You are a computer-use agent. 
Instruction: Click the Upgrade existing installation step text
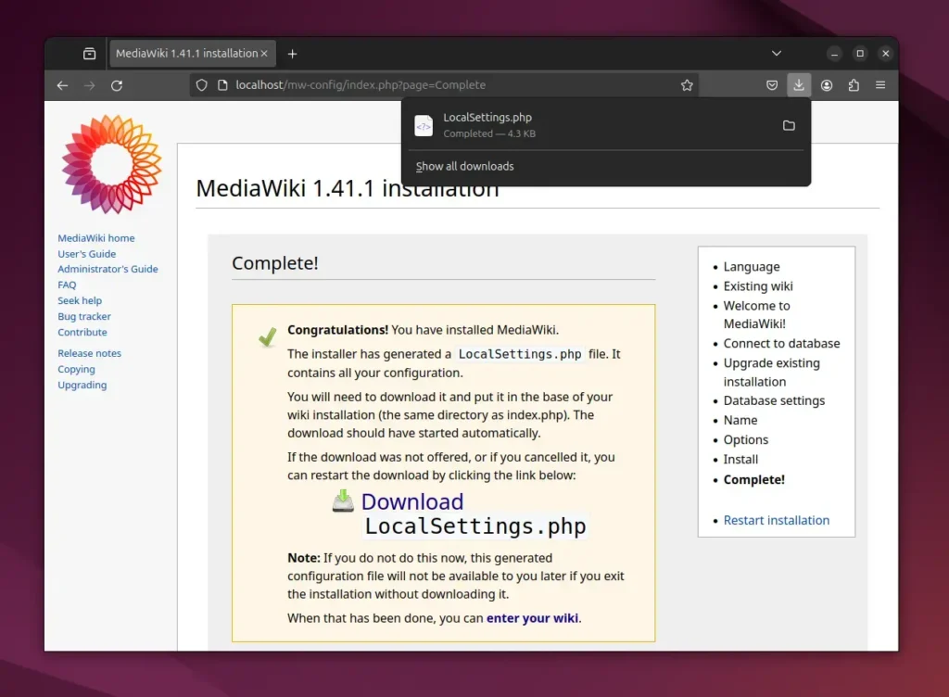[x=772, y=372]
